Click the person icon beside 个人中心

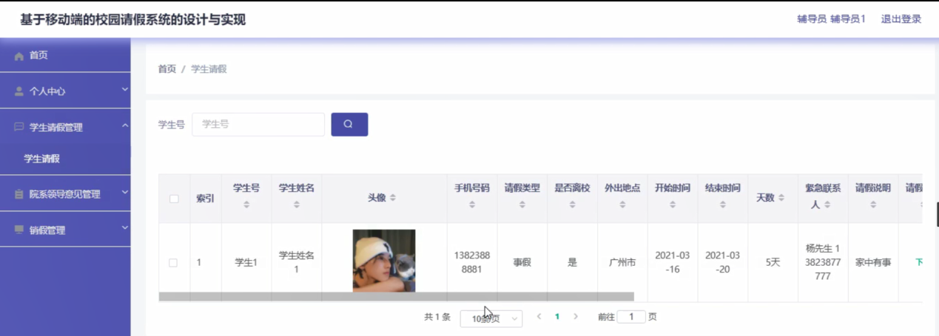[19, 92]
